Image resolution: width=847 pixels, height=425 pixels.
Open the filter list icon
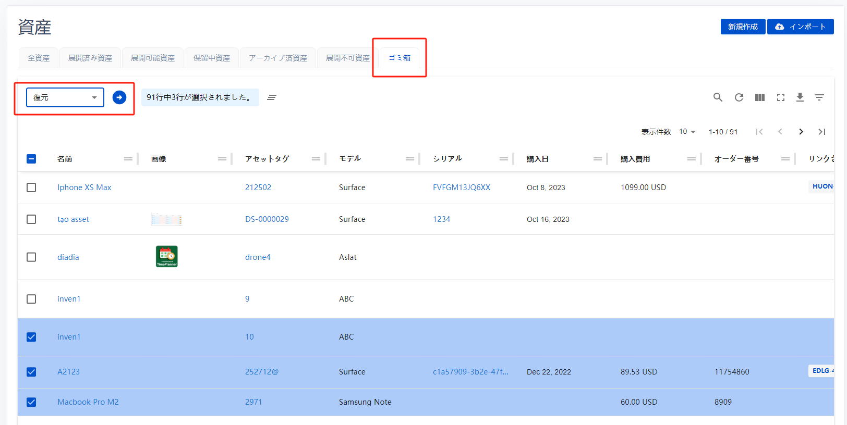point(819,97)
